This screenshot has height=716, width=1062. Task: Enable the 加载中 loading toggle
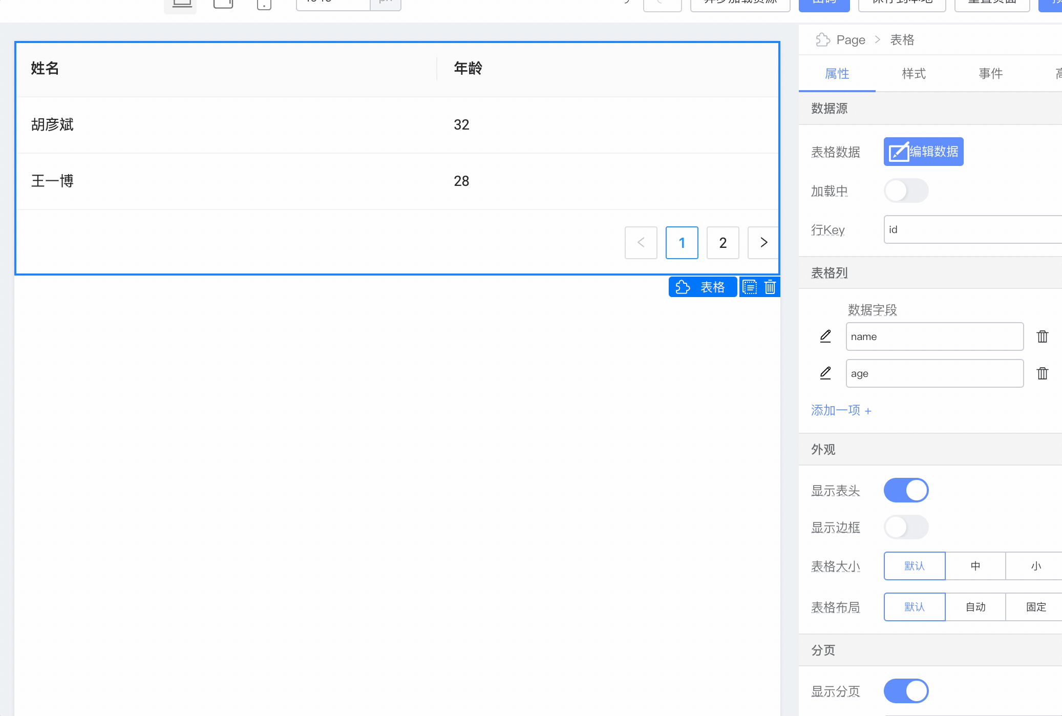(x=906, y=191)
